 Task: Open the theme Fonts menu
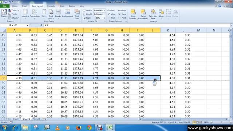tap(13, 14)
